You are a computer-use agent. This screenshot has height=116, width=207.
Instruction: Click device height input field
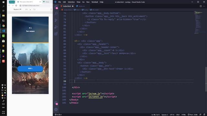(x=34, y=9)
